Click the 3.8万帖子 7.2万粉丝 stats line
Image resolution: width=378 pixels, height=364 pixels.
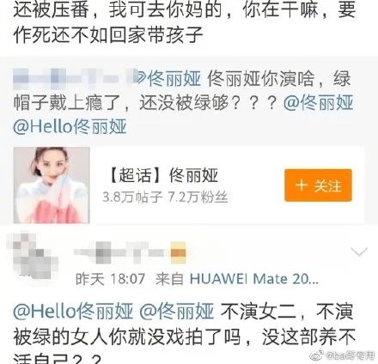click(x=165, y=197)
